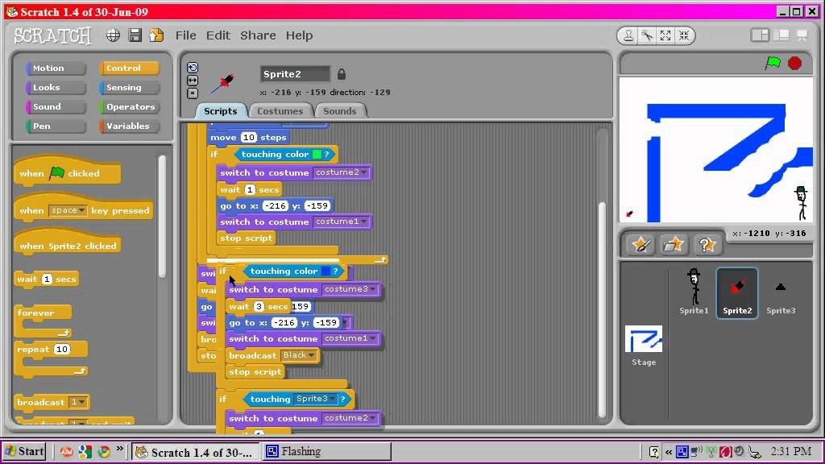Screen dimensions: 825x464
Task: Open the Operators blocks category
Action: coord(130,107)
